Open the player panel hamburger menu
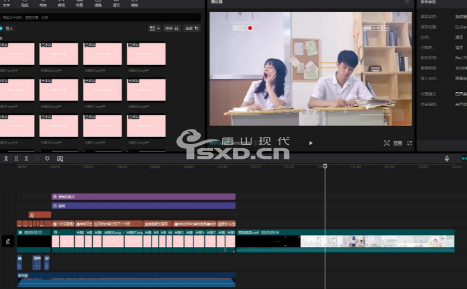Screen dimensions: 467x289 point(407,2)
